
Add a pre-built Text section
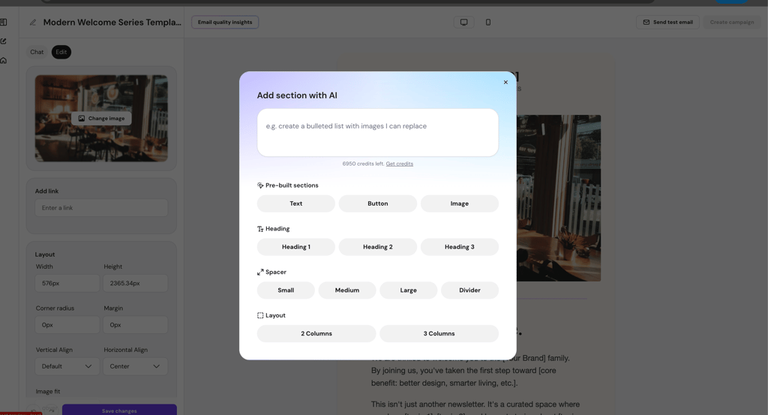click(295, 203)
